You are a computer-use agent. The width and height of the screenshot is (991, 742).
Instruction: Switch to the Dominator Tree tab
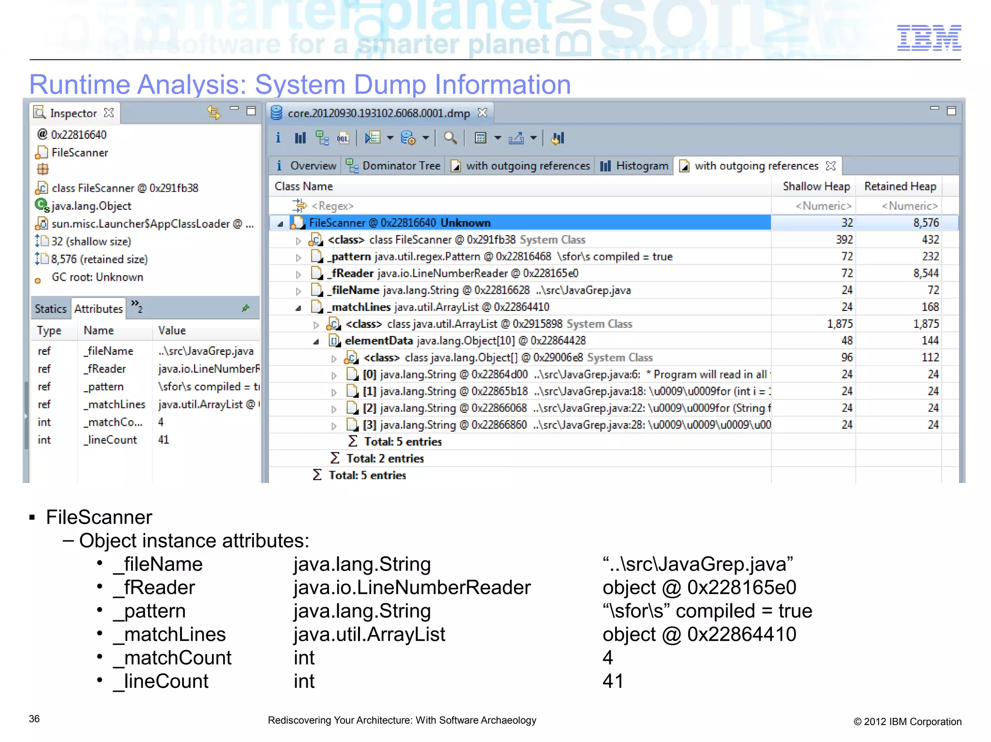394,166
